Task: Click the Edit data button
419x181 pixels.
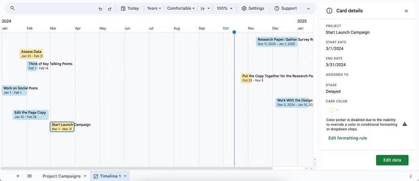Action: point(392,160)
